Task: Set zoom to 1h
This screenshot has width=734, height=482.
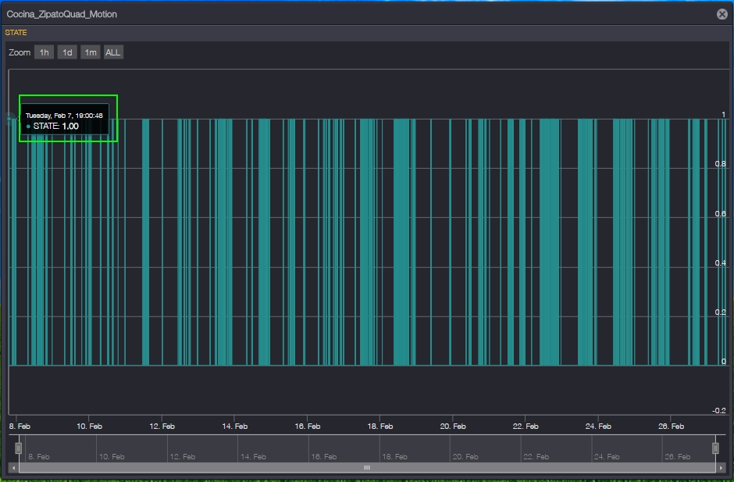Action: coord(44,52)
